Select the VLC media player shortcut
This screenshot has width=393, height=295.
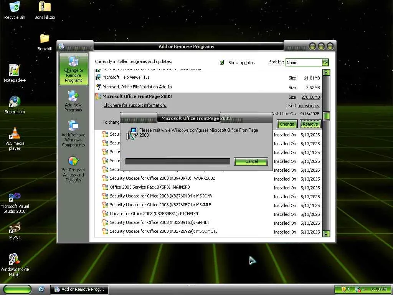[15, 139]
